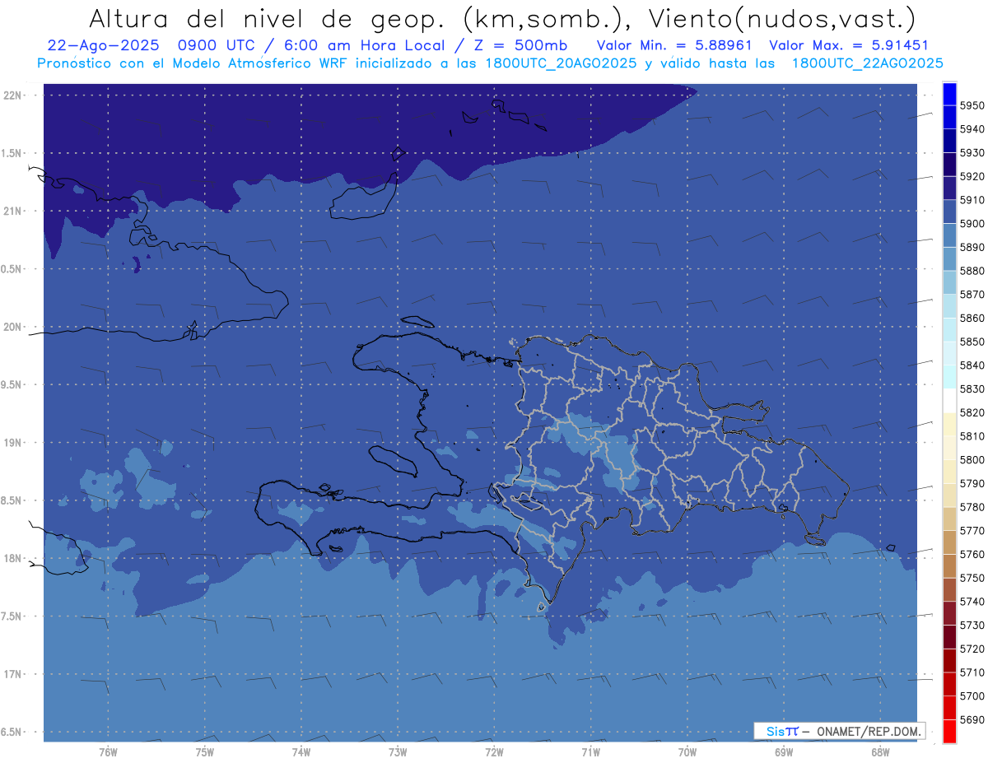Image resolution: width=988 pixels, height=763 pixels.
Task: Pick the legend swatch between 5920 and 5910
Action: coord(949,188)
